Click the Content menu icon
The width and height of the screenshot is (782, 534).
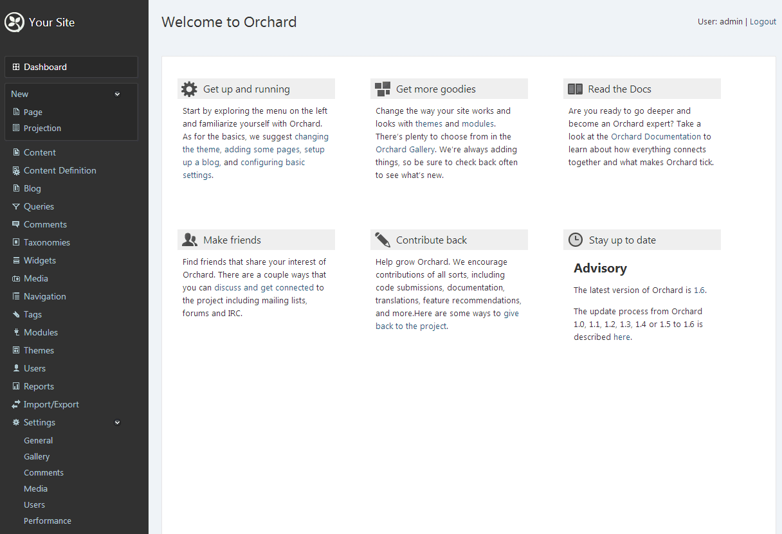(17, 152)
